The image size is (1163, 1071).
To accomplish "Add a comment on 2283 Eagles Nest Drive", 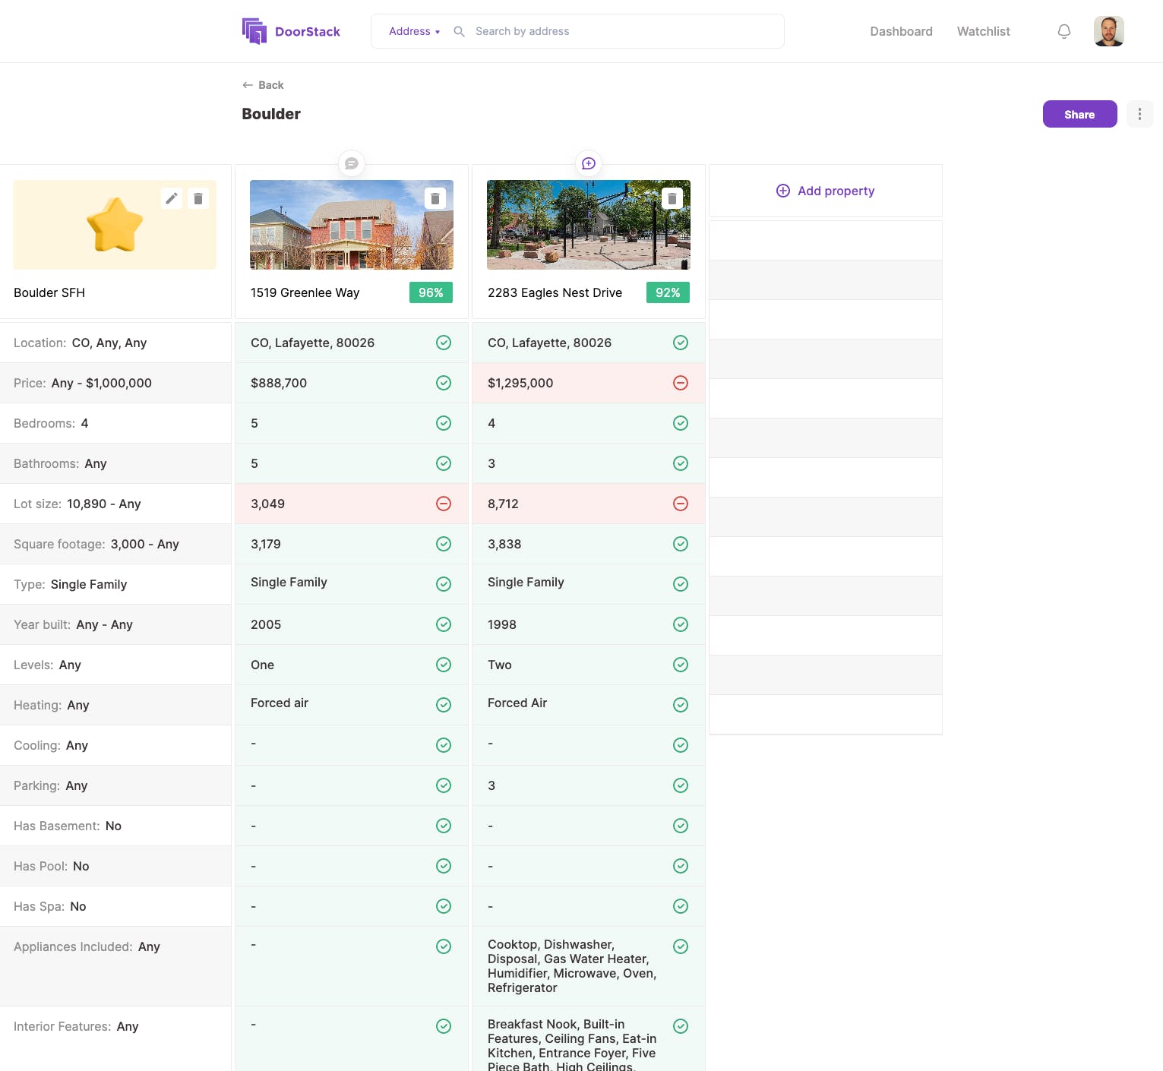I will tap(589, 163).
